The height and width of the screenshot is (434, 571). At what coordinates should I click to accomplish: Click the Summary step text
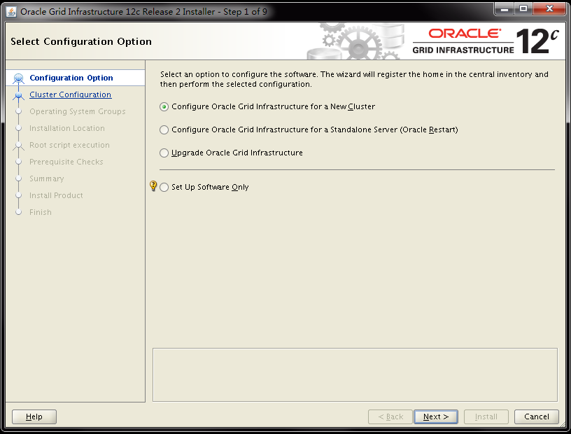click(x=47, y=178)
